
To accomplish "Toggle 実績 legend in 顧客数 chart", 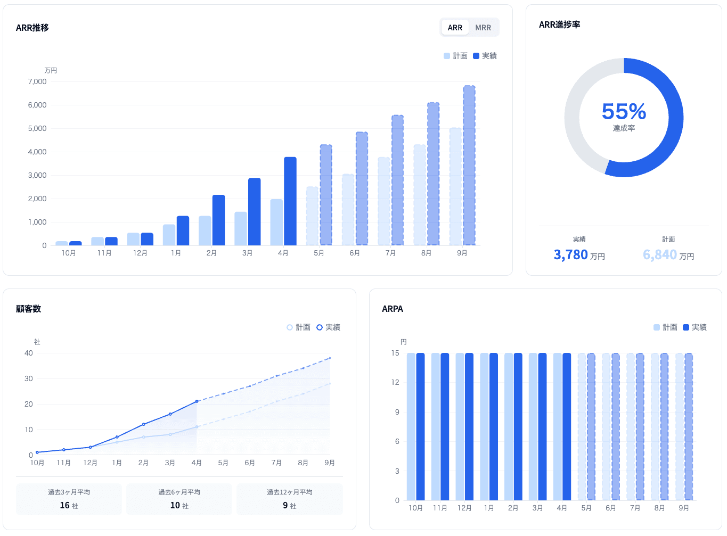I will tap(328, 327).
